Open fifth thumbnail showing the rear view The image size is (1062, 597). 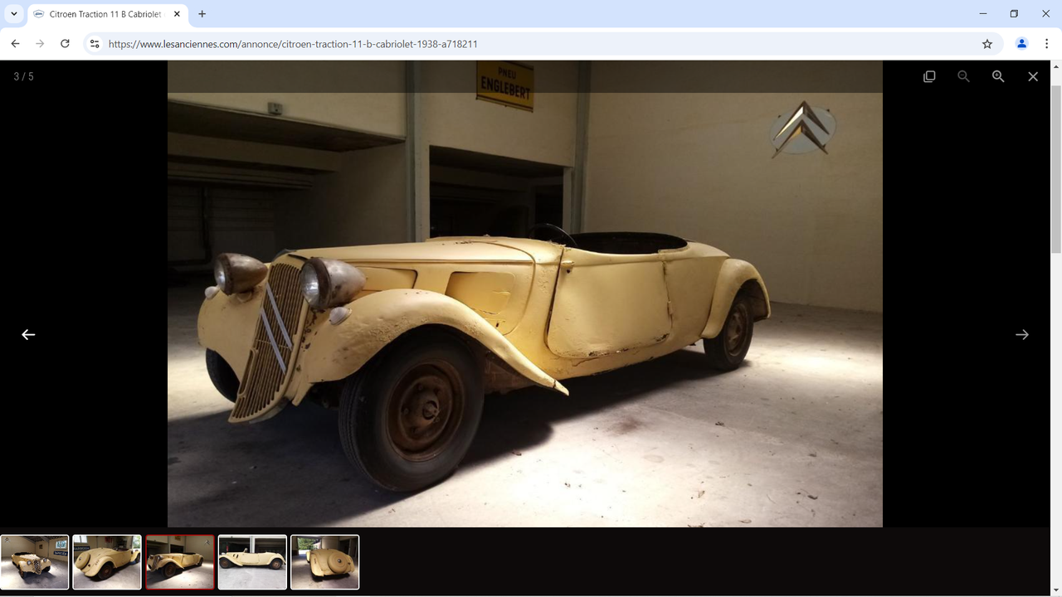(x=324, y=562)
